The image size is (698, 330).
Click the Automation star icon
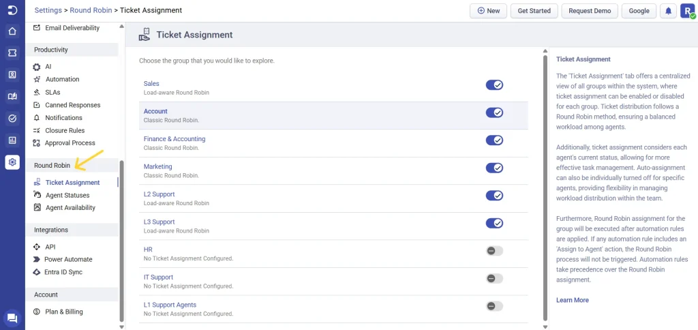37,79
